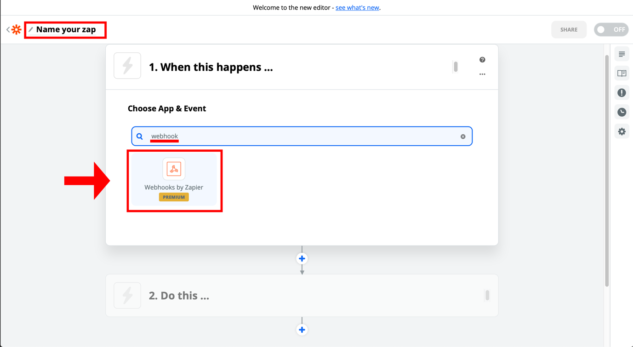Click Name your zap title field
Viewport: 633px width, 347px height.
(x=66, y=29)
